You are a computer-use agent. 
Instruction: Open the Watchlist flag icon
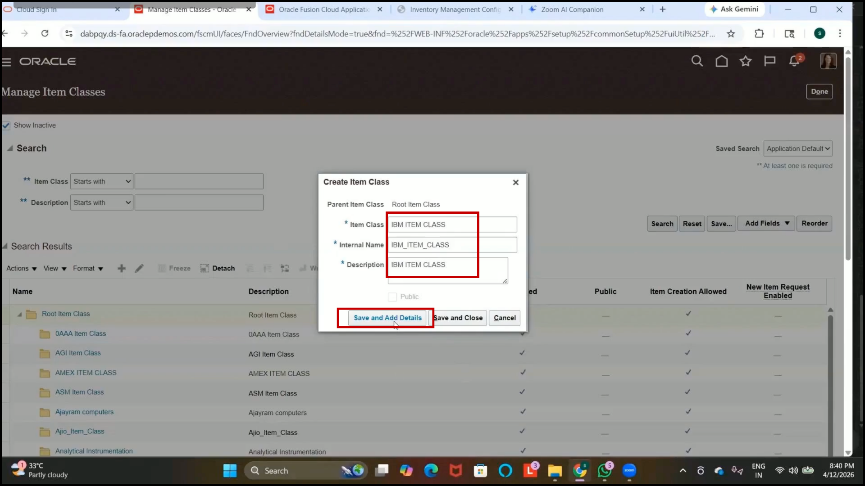(769, 61)
